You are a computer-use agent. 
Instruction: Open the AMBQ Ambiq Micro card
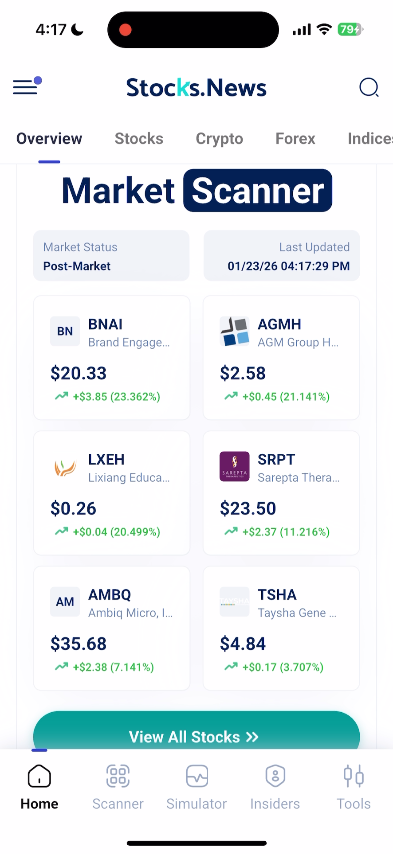[112, 628]
